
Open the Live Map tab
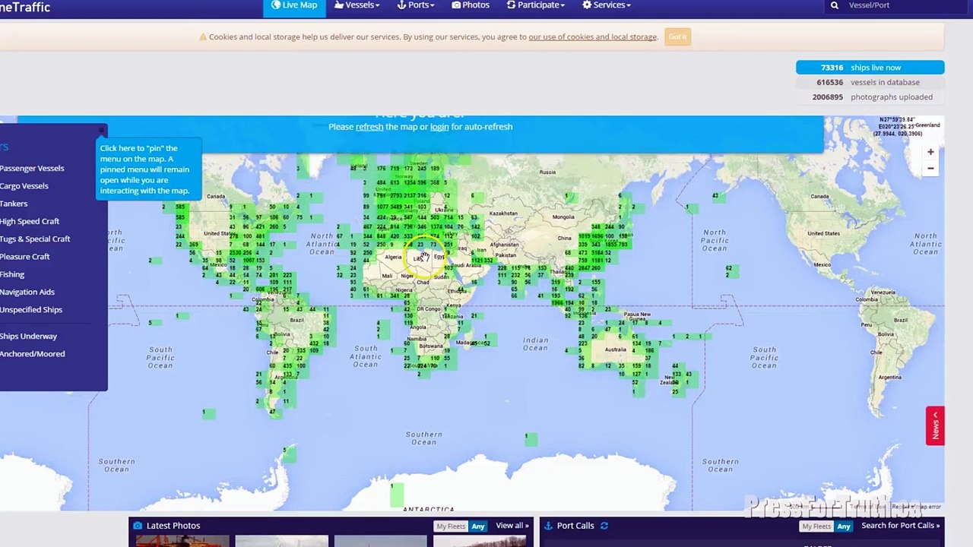[x=293, y=6]
